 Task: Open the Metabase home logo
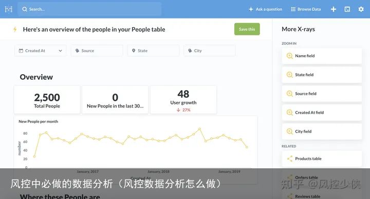[x=9, y=9]
